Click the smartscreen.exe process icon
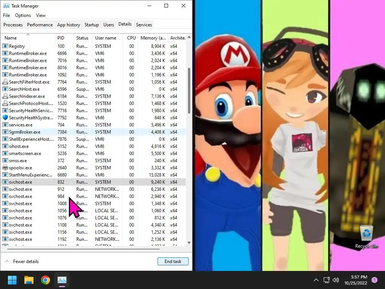This screenshot has width=385, height=289. tap(5, 154)
